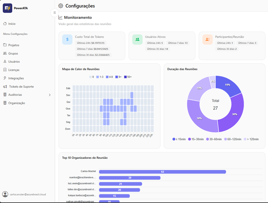The height and width of the screenshot is (203, 268).
Task: Click carlos.erutan@azurebrasil.cloud account link
Action: point(28,195)
